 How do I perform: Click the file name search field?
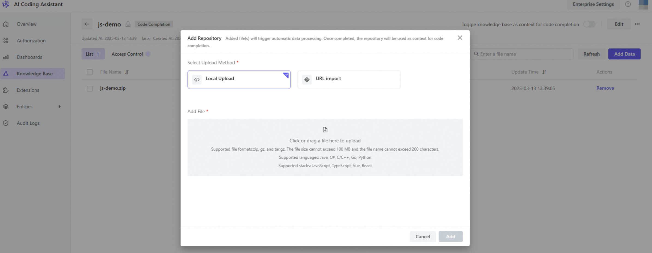click(x=522, y=54)
